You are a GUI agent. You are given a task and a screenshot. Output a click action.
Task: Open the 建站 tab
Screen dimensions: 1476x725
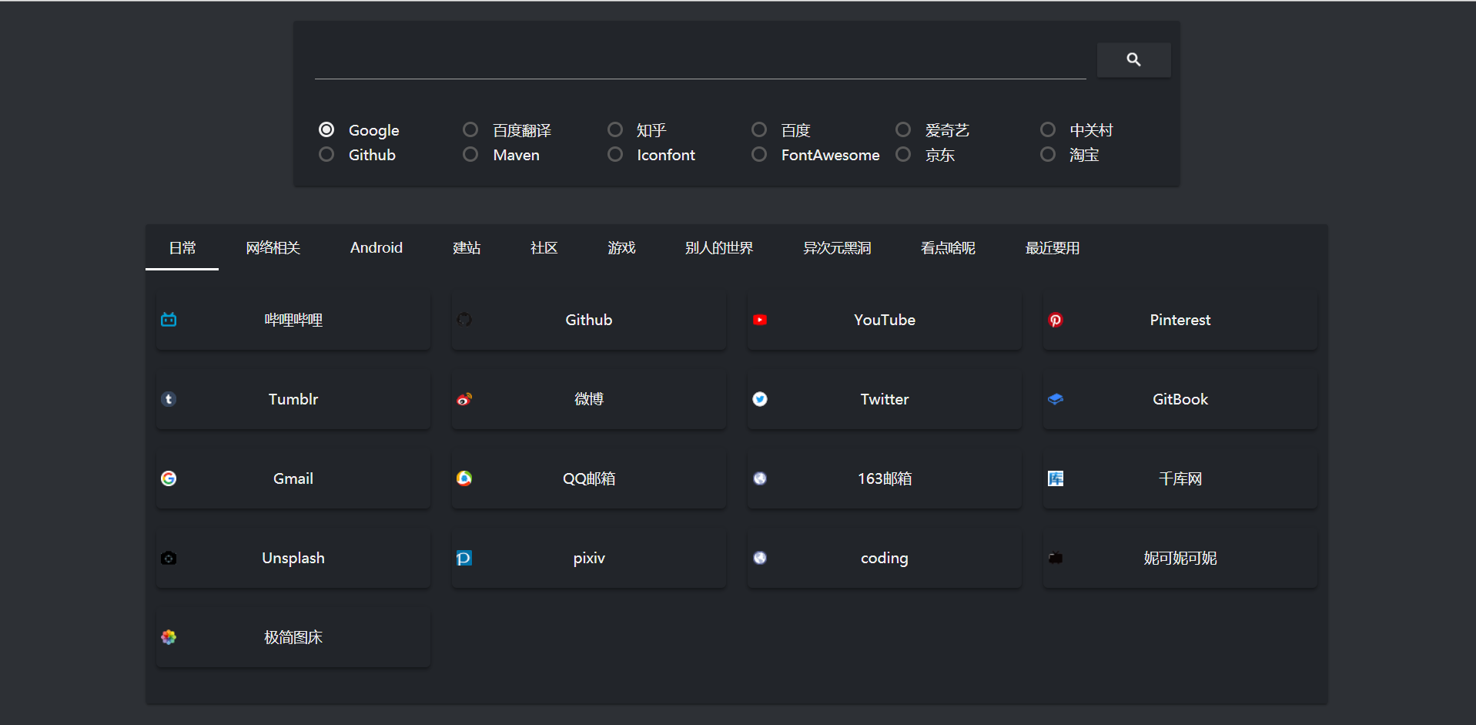[x=467, y=248]
